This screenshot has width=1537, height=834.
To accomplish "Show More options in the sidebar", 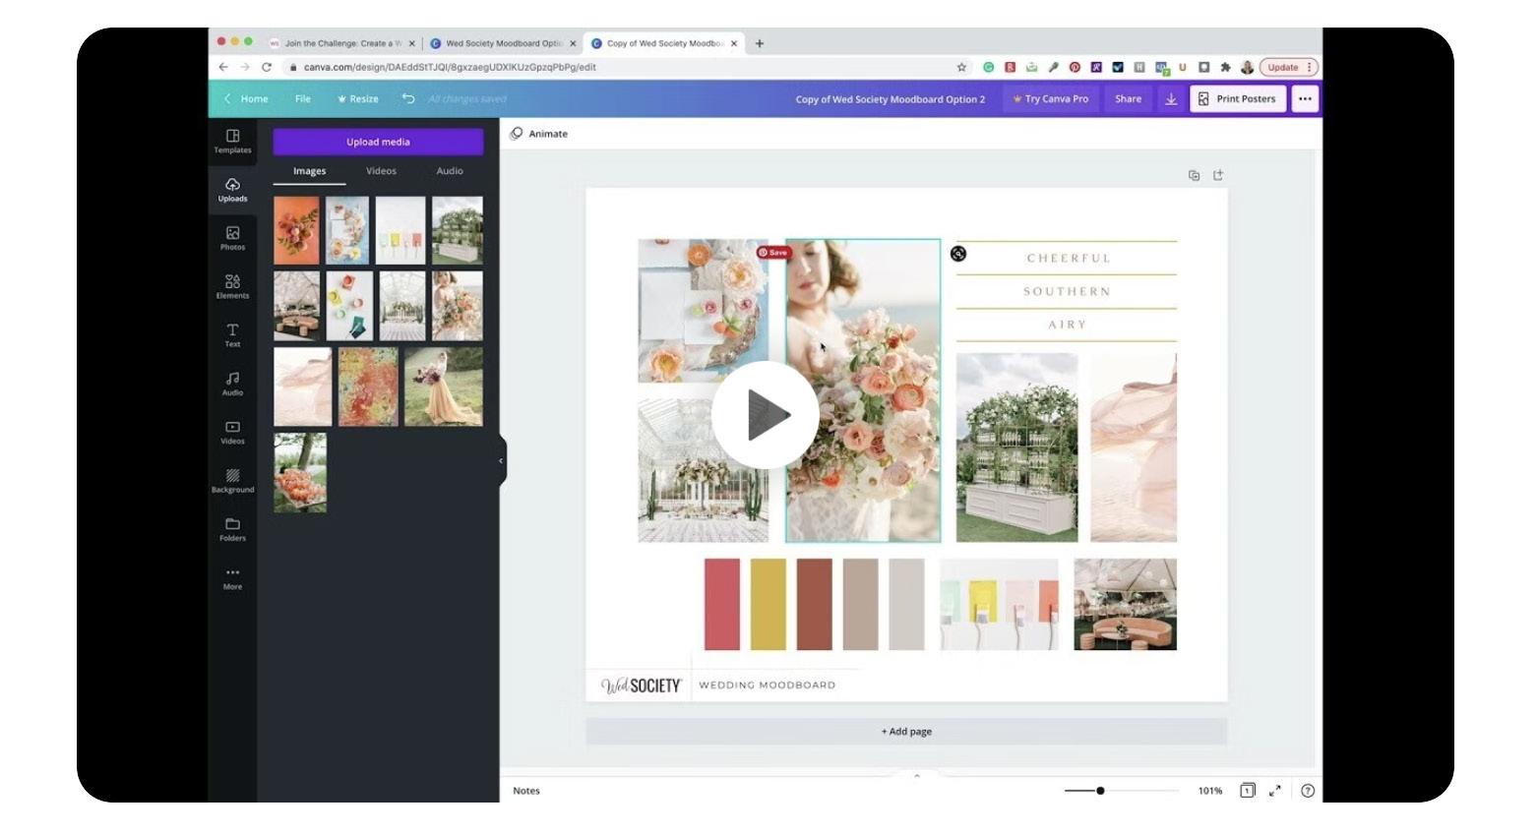I will pyautogui.click(x=232, y=577).
